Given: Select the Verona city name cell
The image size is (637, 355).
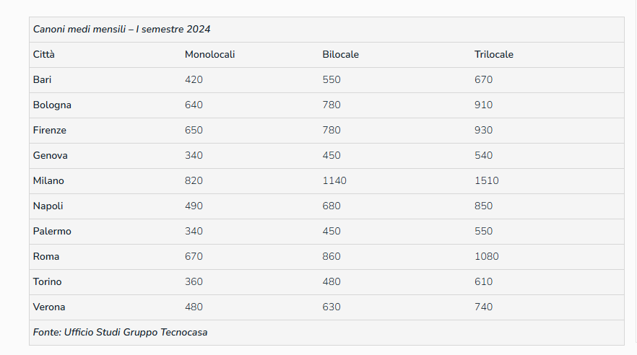Looking at the screenshot, I should point(49,307).
